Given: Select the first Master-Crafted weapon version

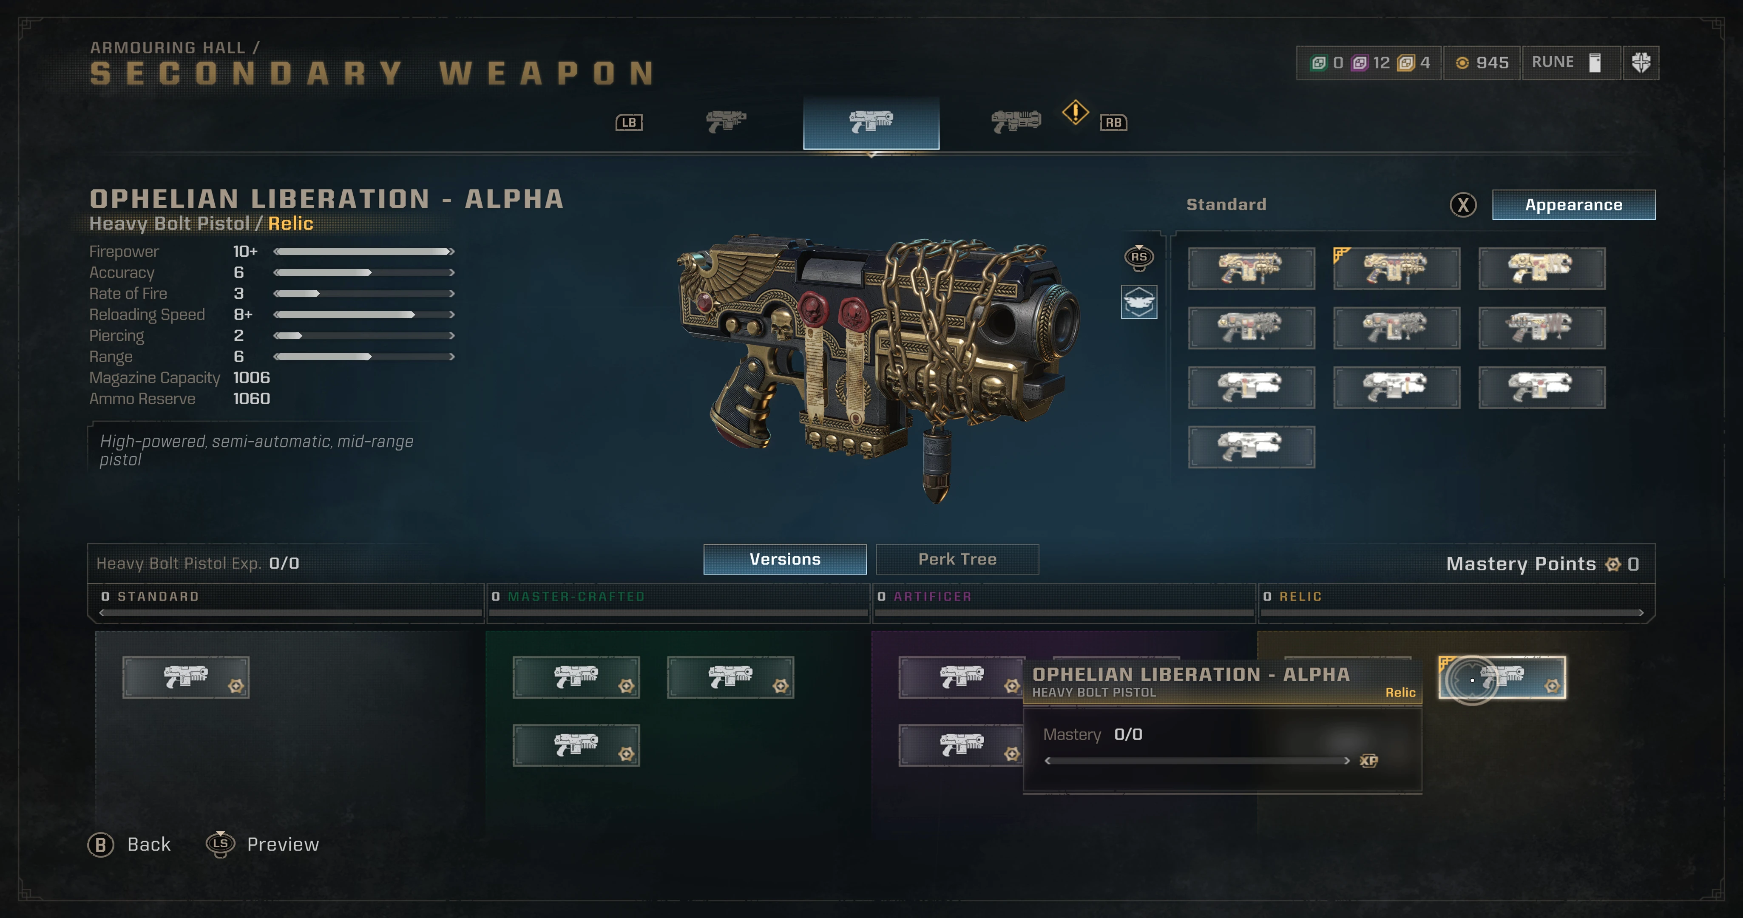Looking at the screenshot, I should tap(576, 677).
